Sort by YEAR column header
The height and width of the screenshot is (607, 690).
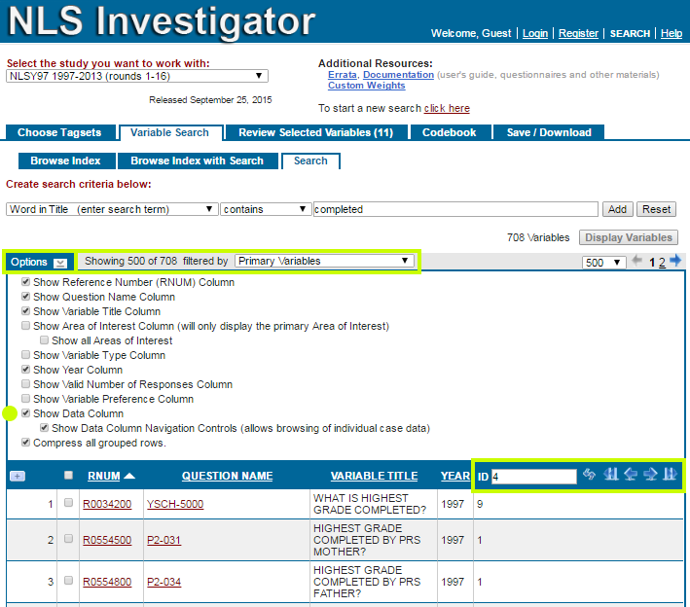[x=455, y=476]
